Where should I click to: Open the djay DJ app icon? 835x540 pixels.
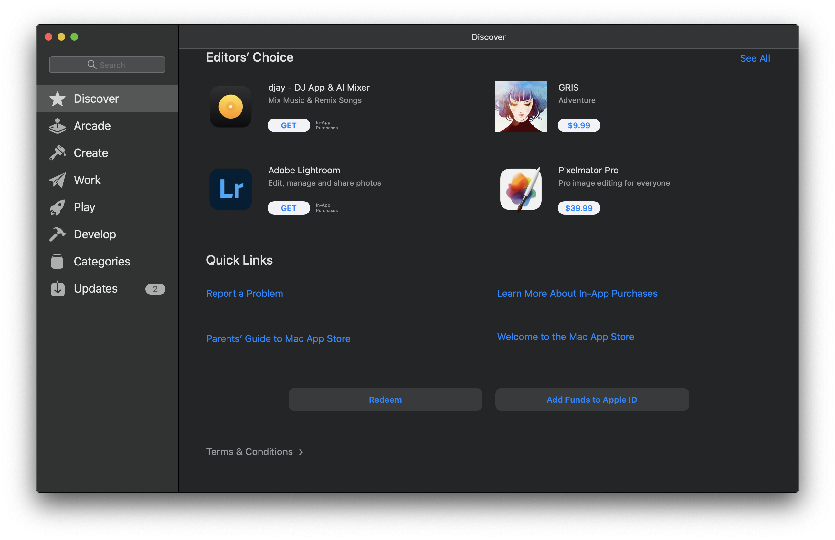[230, 107]
